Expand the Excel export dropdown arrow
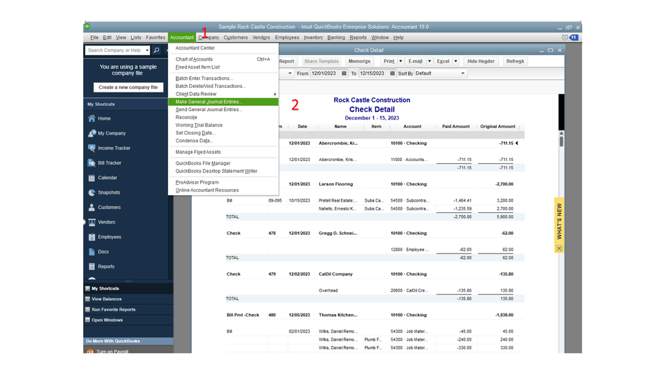The width and height of the screenshot is (666, 374). point(455,61)
